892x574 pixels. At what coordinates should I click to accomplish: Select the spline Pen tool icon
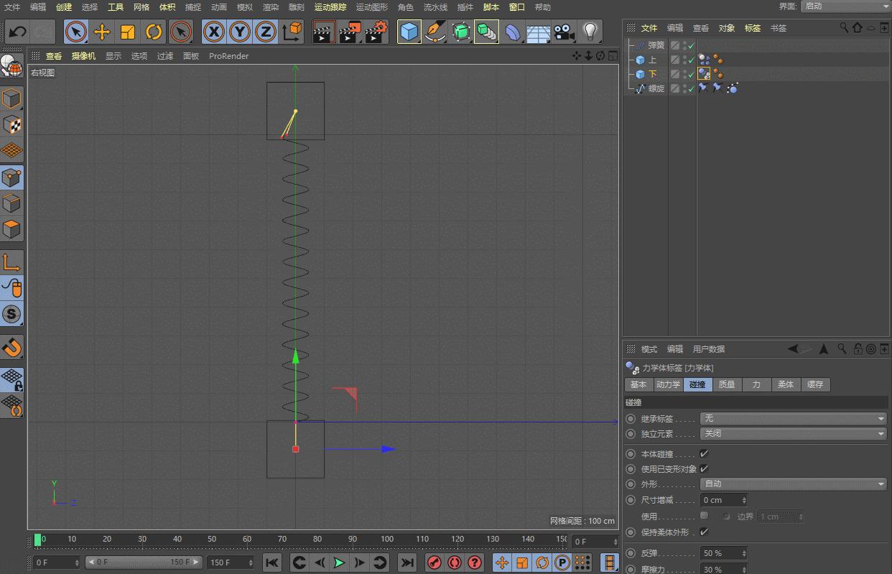[436, 32]
